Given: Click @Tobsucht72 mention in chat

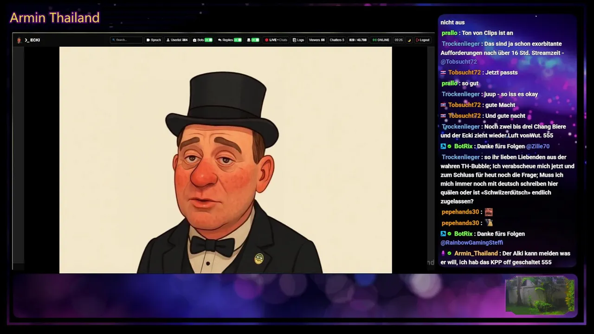Looking at the screenshot, I should (458, 62).
